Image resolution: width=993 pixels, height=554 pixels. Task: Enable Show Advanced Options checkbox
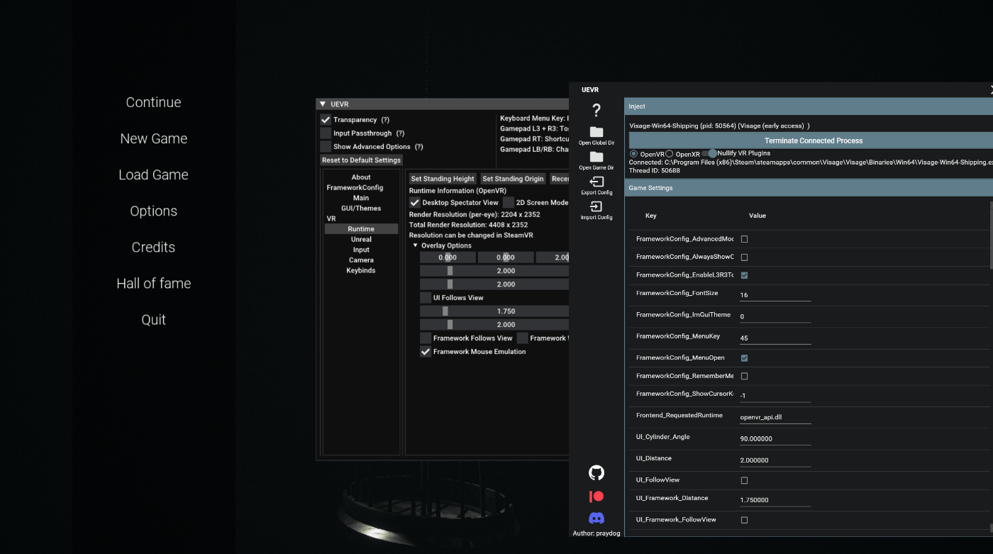[x=326, y=147]
